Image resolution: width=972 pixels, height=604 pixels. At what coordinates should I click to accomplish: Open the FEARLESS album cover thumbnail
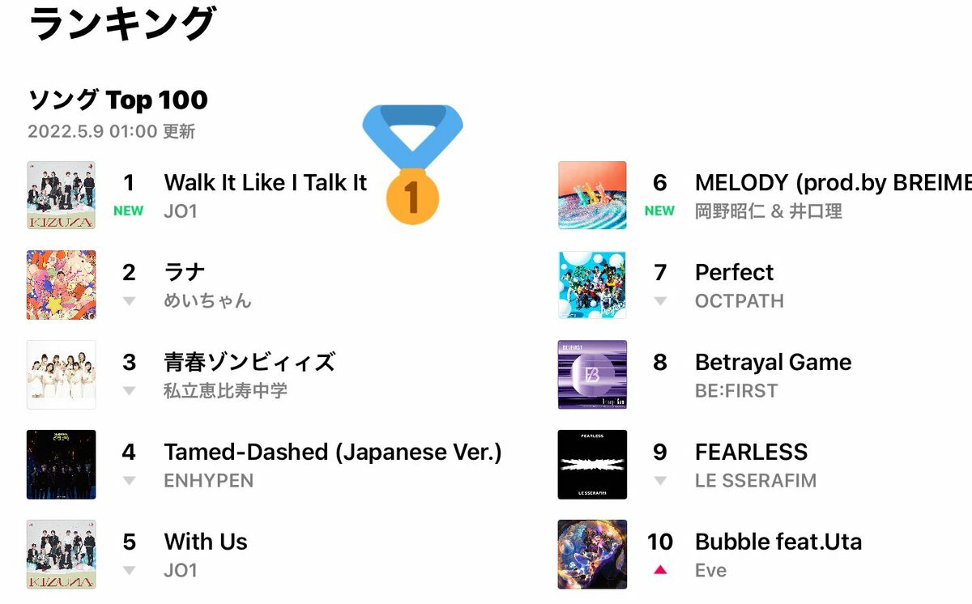(x=592, y=465)
